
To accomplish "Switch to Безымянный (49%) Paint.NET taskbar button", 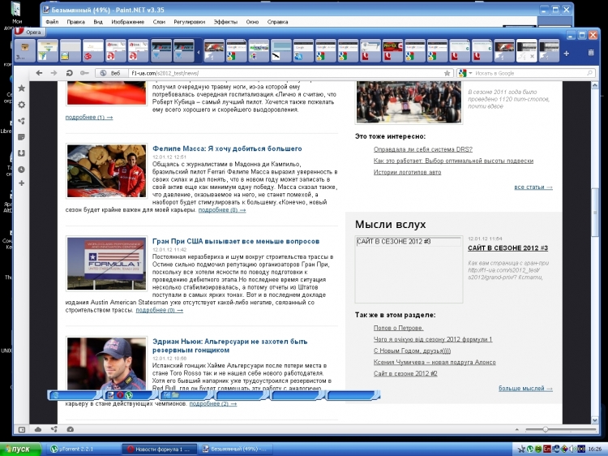I will pyautogui.click(x=237, y=449).
